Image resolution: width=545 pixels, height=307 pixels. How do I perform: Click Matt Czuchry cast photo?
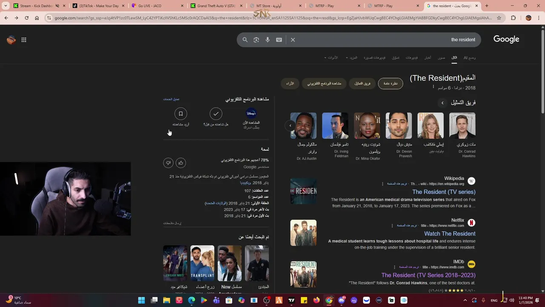[x=462, y=126]
